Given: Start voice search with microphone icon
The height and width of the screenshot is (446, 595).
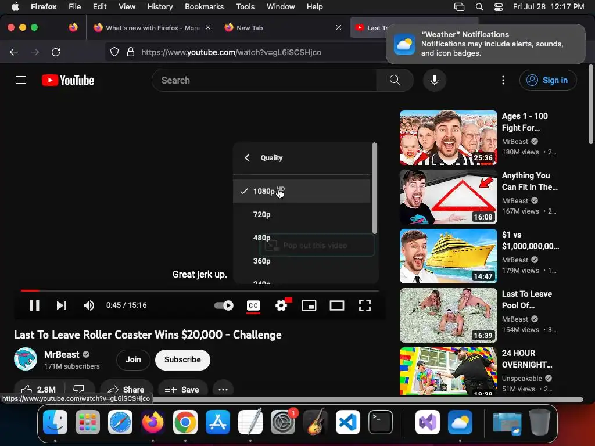Looking at the screenshot, I should [435, 80].
